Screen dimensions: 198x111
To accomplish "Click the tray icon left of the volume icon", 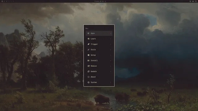I will coord(190,1).
